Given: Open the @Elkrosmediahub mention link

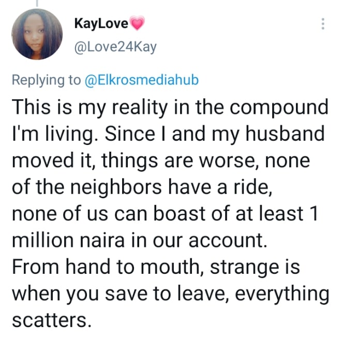Looking at the screenshot, I should [141, 80].
